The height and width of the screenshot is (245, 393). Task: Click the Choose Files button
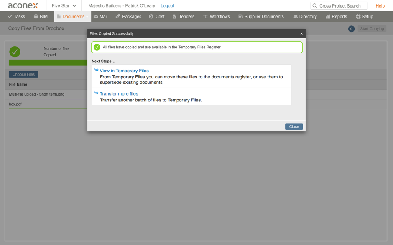(x=23, y=74)
